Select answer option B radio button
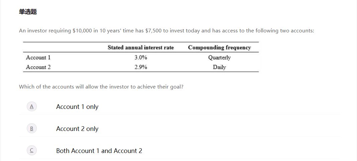 32,129
